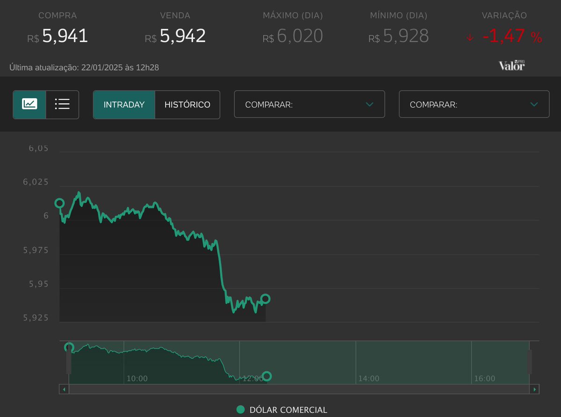Click the 5,925 y-axis label

pyautogui.click(x=36, y=318)
